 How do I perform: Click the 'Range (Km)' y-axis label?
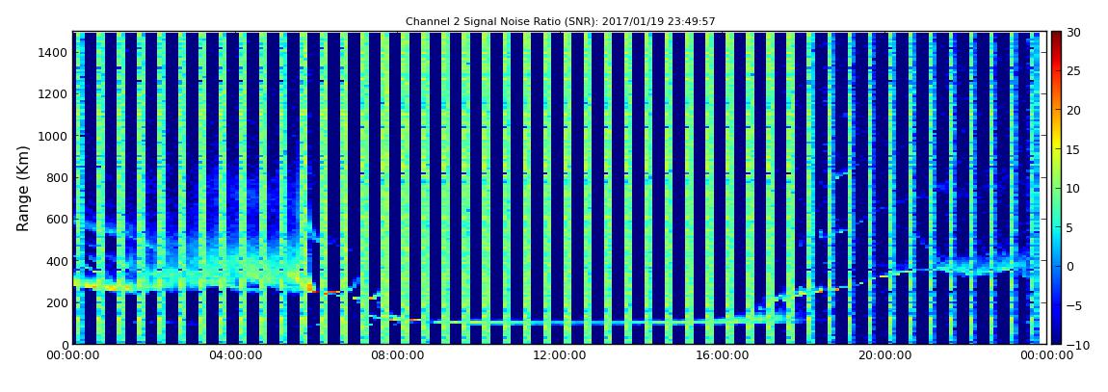(x=23, y=188)
